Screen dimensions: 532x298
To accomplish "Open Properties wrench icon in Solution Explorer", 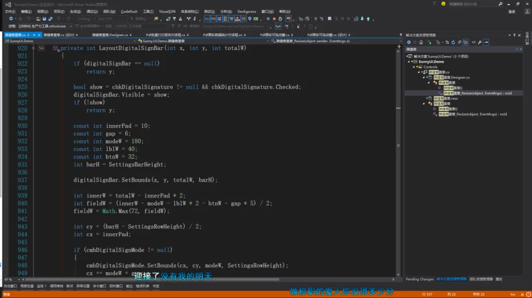I will tap(480, 42).
